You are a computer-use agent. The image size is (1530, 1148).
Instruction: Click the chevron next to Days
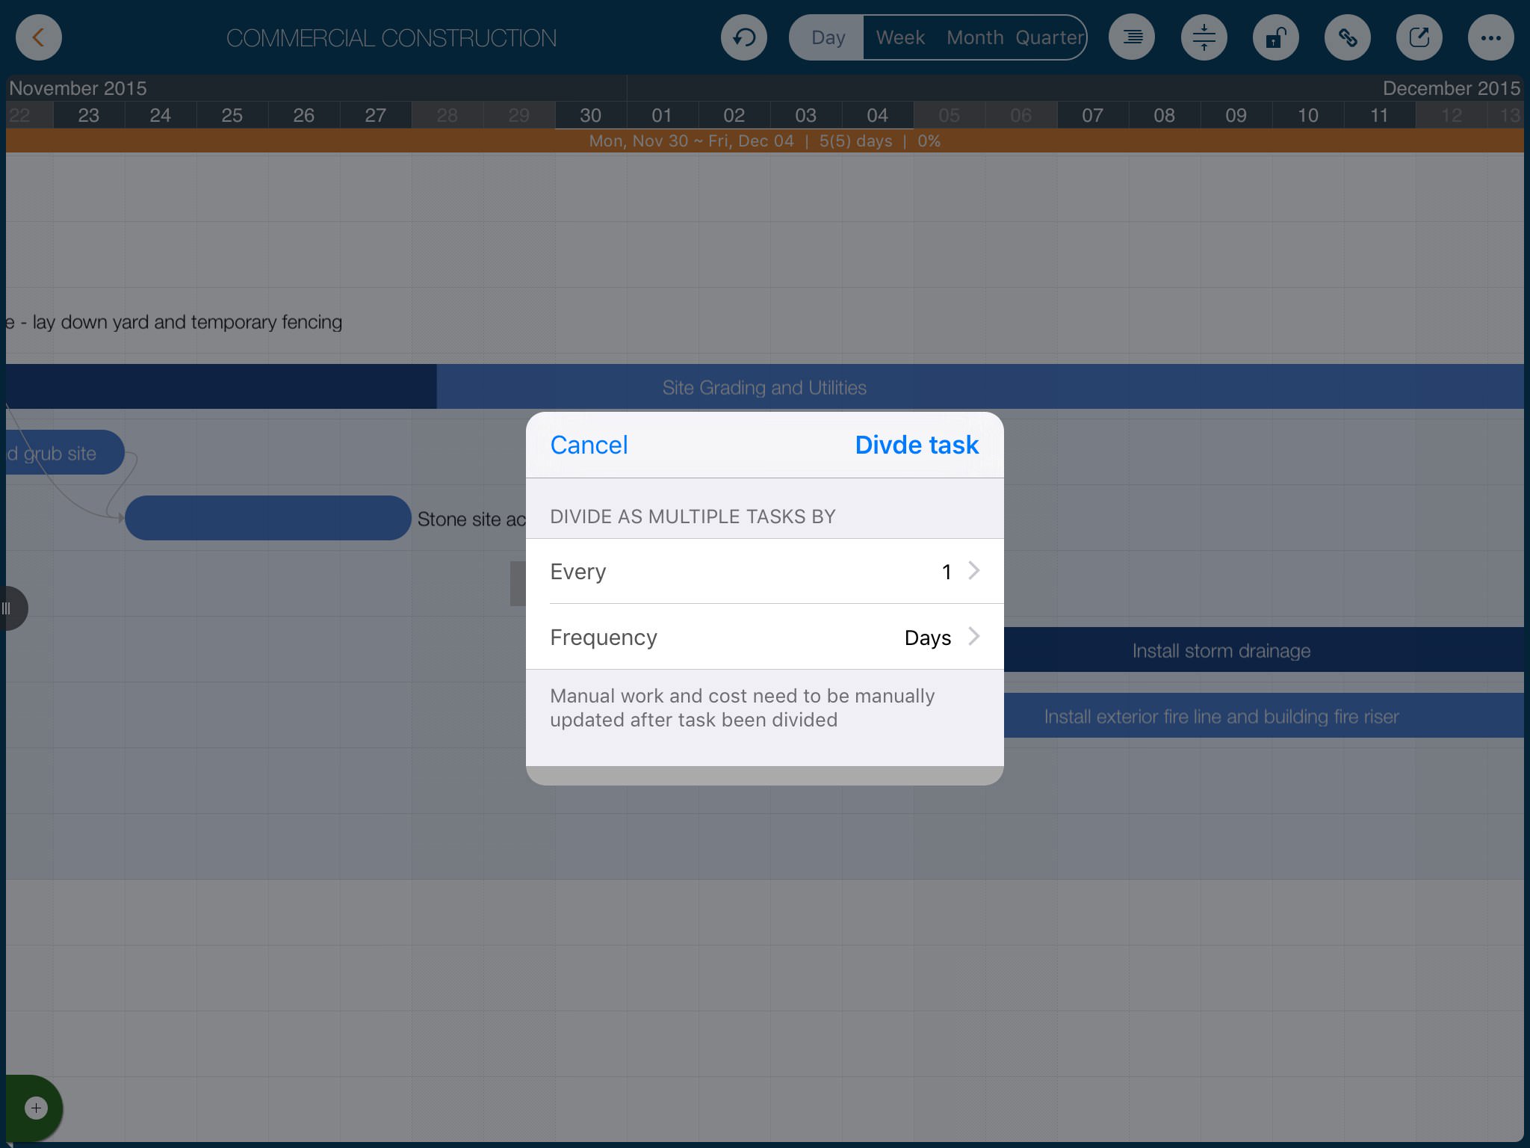point(973,637)
